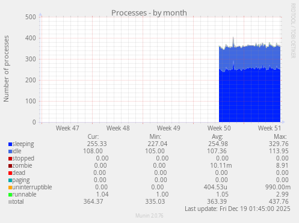Click the 'Number of processes' axis label
Image resolution: width=299 pixels, height=223 pixels.
(6, 69)
